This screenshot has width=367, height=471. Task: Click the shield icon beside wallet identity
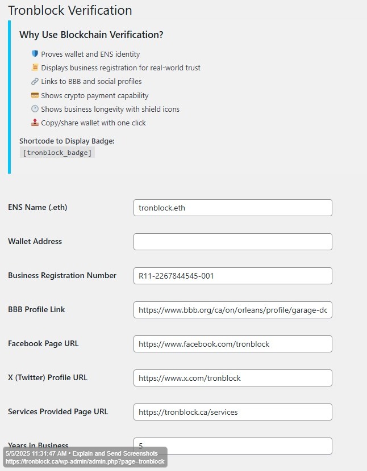35,54
